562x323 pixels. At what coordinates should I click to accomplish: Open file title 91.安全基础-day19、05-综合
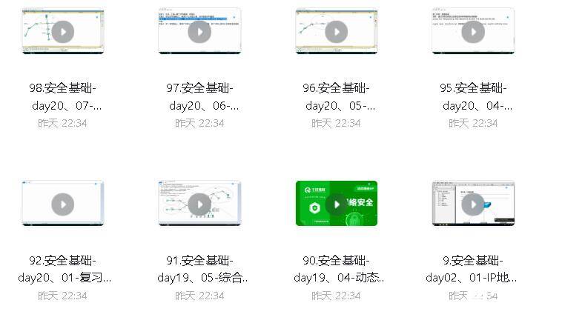coord(202,269)
